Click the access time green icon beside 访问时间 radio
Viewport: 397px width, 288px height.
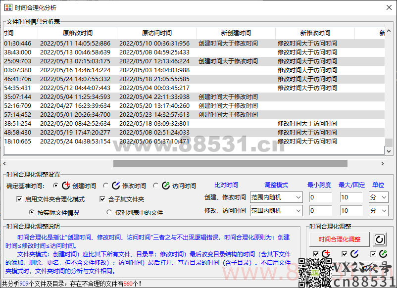[166, 186]
